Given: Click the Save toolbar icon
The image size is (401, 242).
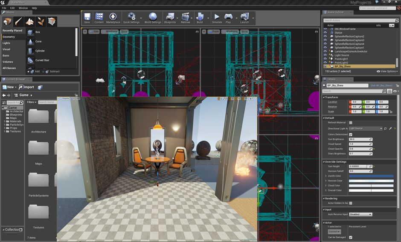Looking at the screenshot, I should (87, 17).
